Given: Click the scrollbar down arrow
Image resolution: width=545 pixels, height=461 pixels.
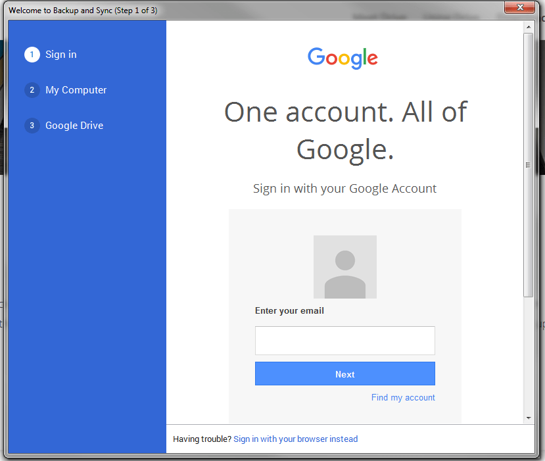Looking at the screenshot, I should click(x=529, y=418).
